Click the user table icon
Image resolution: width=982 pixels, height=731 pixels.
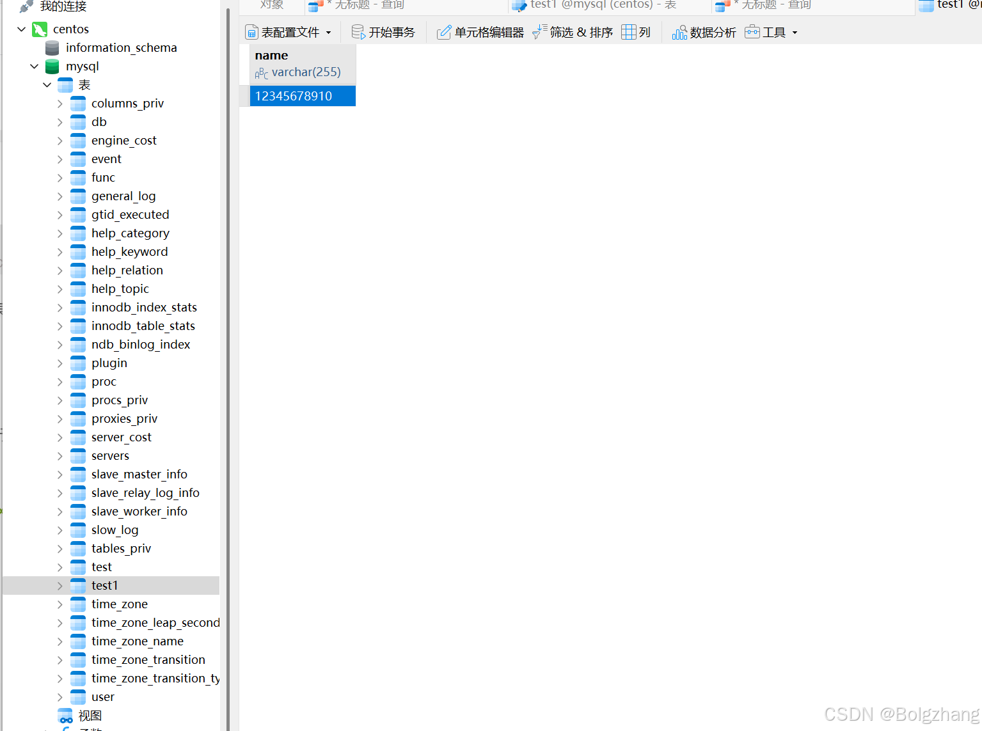pyautogui.click(x=78, y=697)
